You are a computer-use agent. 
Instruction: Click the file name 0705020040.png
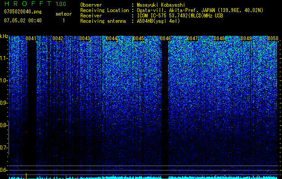pos(23,12)
